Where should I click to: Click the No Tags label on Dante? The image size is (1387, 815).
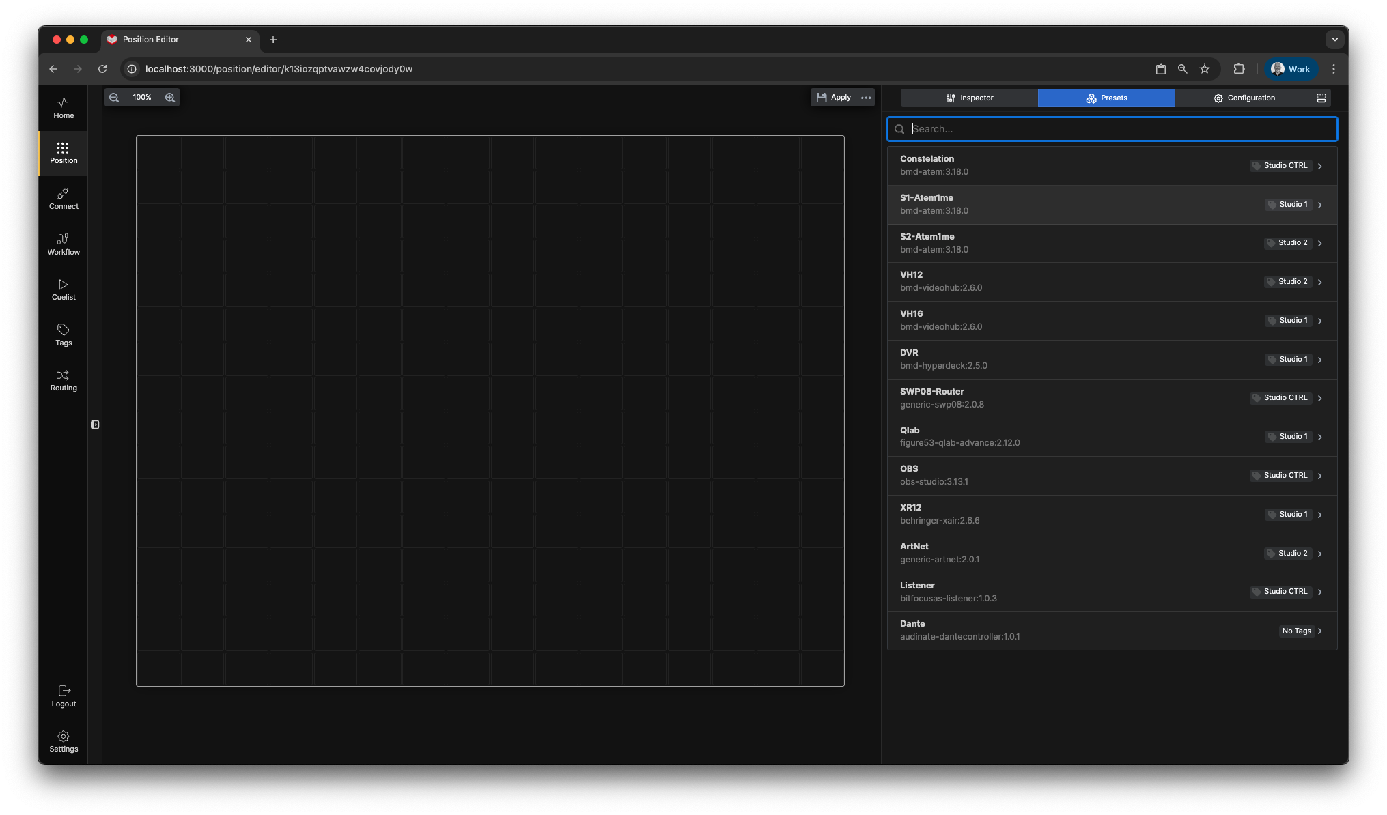[x=1296, y=631]
